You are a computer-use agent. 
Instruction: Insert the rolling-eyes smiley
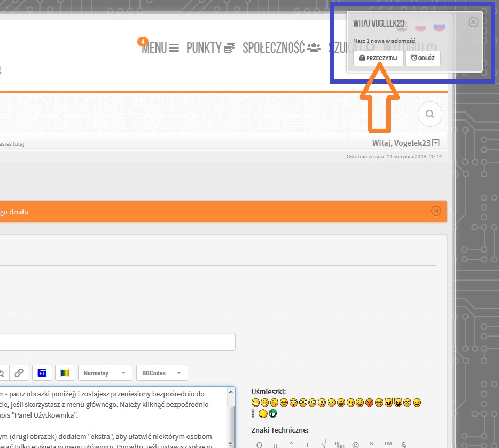407,403
